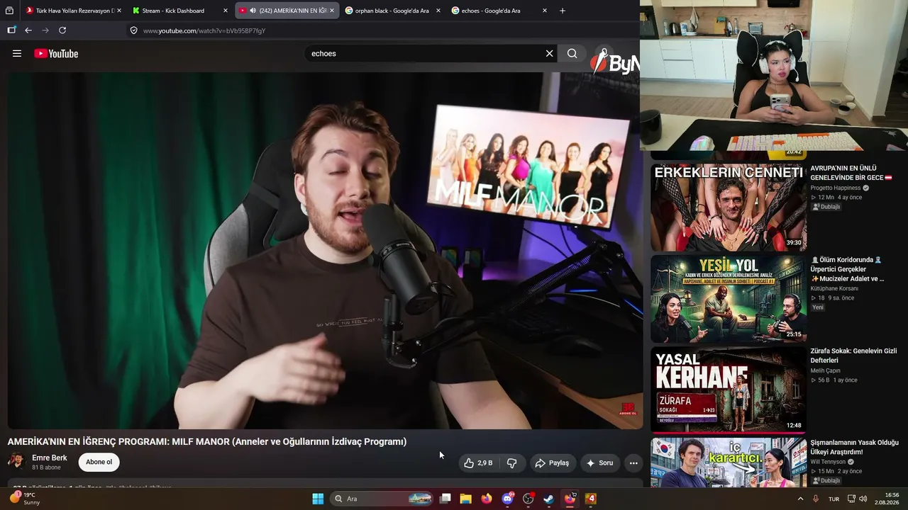Viewport: 908px width, 510px height.
Task: Open a new browser tab
Action: tap(563, 11)
